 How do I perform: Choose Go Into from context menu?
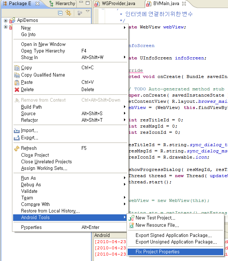(x=70, y=35)
